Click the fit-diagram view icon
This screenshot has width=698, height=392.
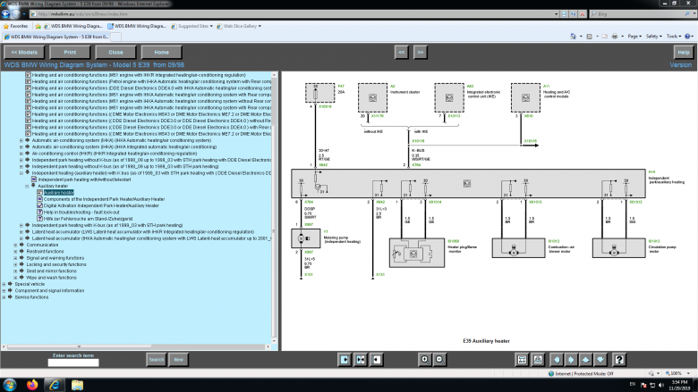[x=522, y=360]
